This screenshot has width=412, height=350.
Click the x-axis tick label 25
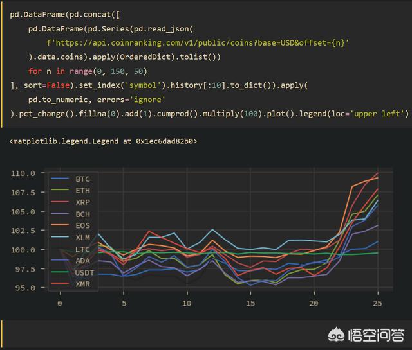coord(378,303)
